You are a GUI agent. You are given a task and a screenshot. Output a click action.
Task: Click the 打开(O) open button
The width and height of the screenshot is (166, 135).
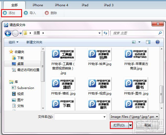point(119,125)
